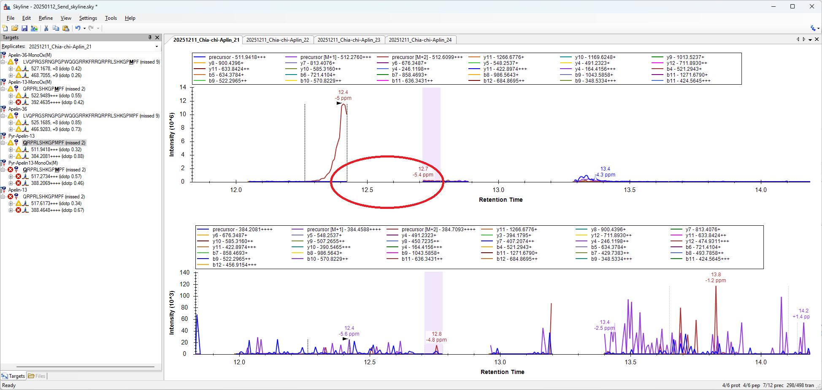
Task: Close the Targets panel
Action: (x=157, y=37)
